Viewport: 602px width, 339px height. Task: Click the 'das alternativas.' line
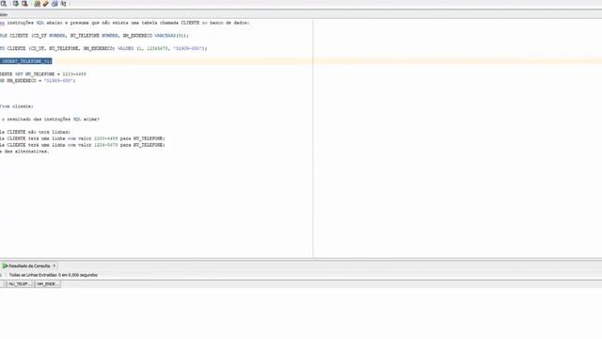24,152
